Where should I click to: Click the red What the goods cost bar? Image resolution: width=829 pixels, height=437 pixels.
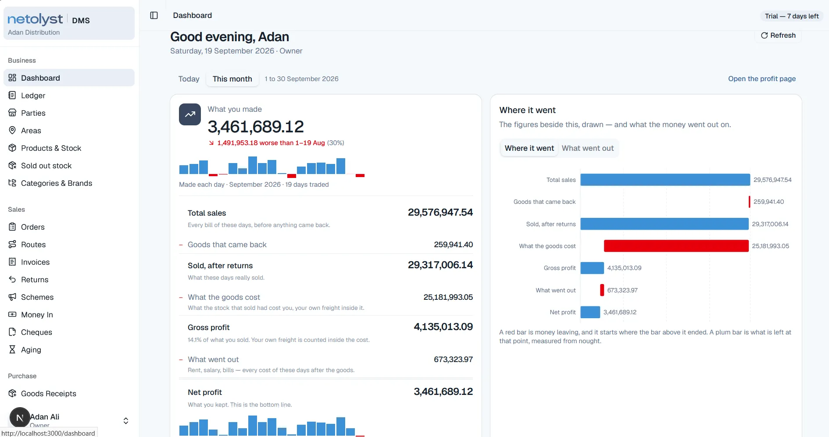pyautogui.click(x=676, y=246)
